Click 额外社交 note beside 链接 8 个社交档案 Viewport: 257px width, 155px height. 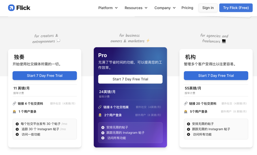[149, 107]
